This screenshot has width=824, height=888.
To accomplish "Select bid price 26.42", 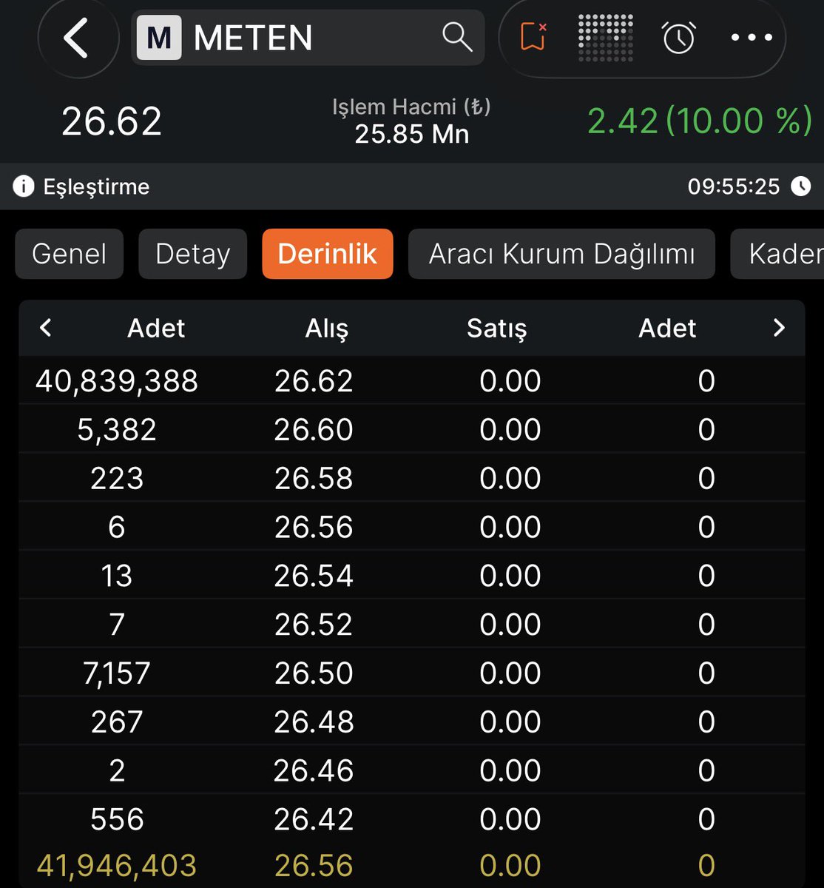I will 314,819.
